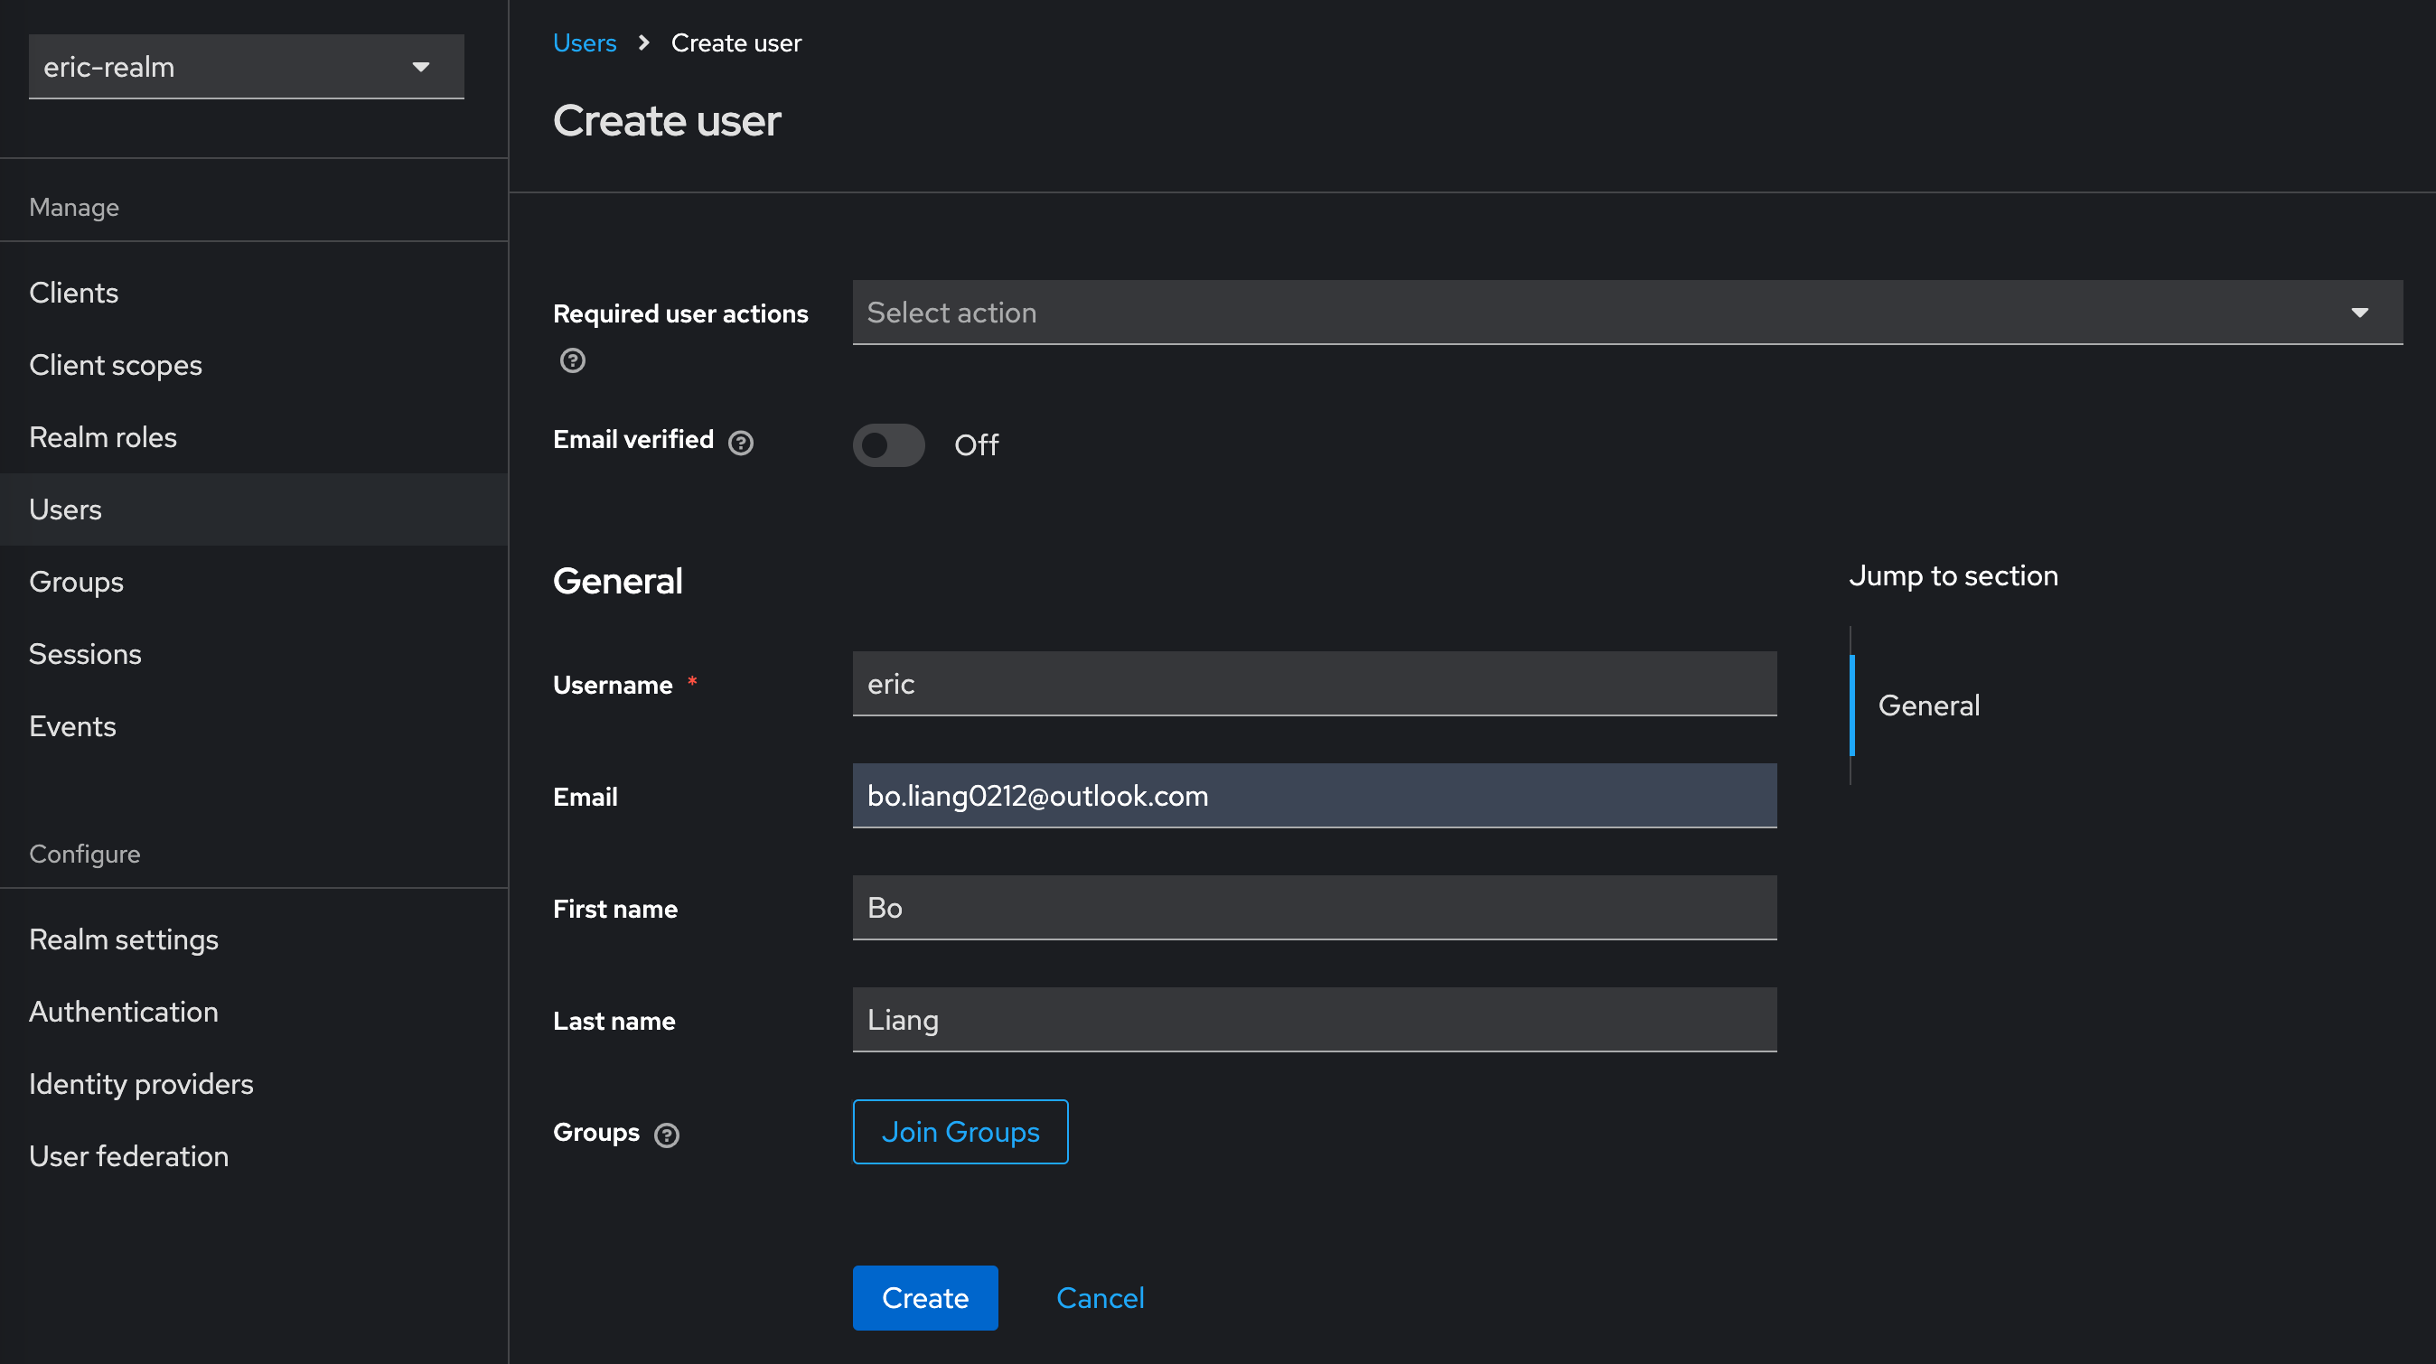Toggle the Email verified switch
Screen dimensions: 2436x1364
(x=888, y=444)
